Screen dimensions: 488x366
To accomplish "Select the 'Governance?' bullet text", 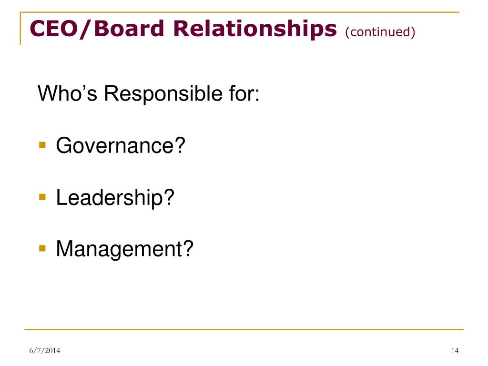I will (x=121, y=146).
